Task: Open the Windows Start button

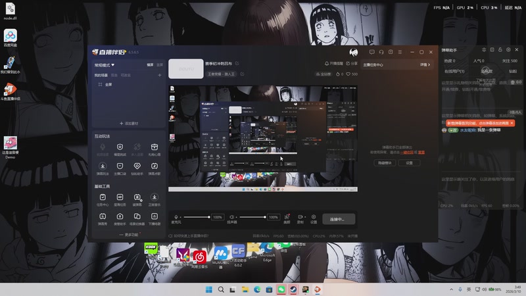Action: (208, 289)
